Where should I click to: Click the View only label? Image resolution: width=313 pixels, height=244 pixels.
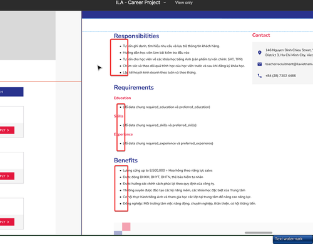(x=184, y=3)
